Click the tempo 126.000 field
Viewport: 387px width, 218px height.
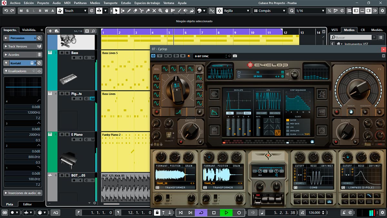pyautogui.click(x=314, y=213)
